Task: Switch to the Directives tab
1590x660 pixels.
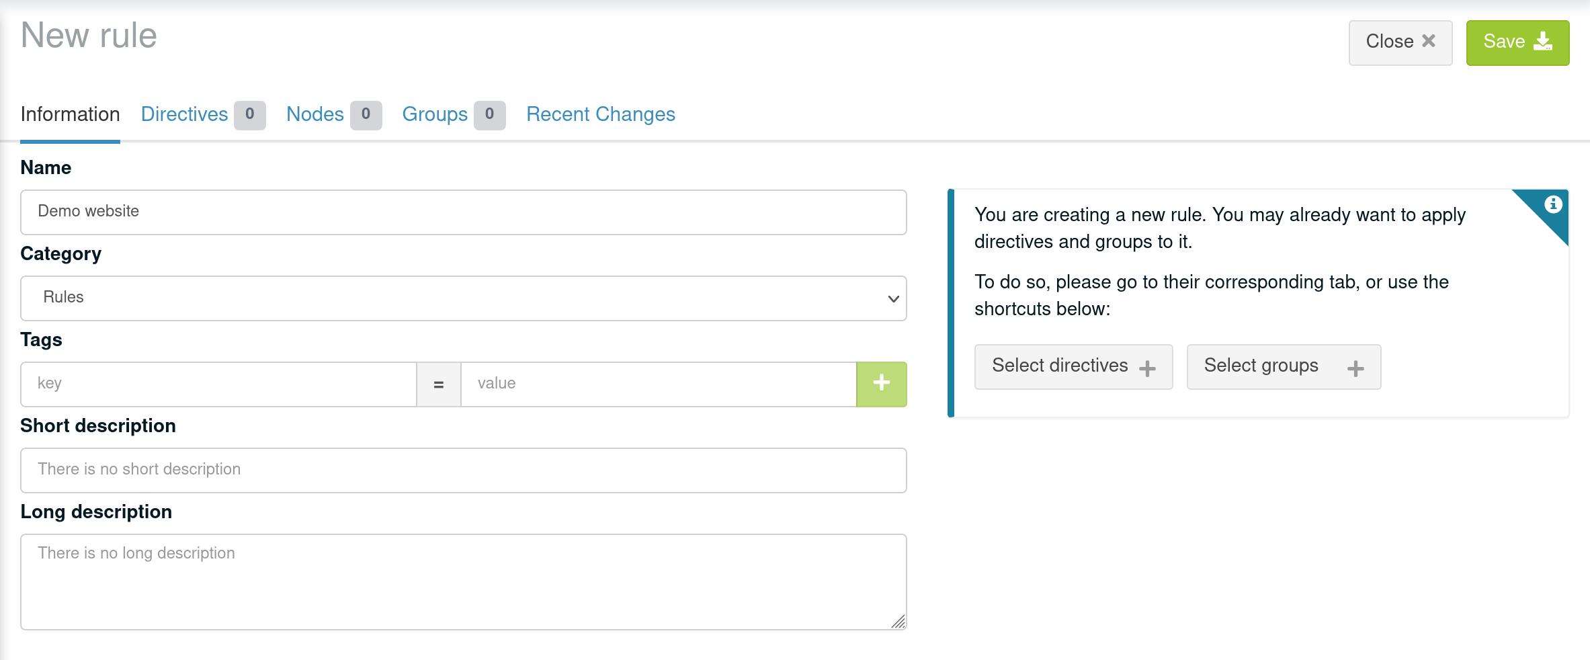Action: point(185,114)
